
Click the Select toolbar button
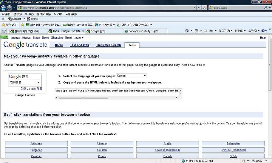pyautogui.click(x=32, y=19)
